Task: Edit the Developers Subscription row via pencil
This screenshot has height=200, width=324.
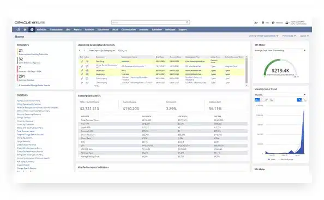Action: 82,66
